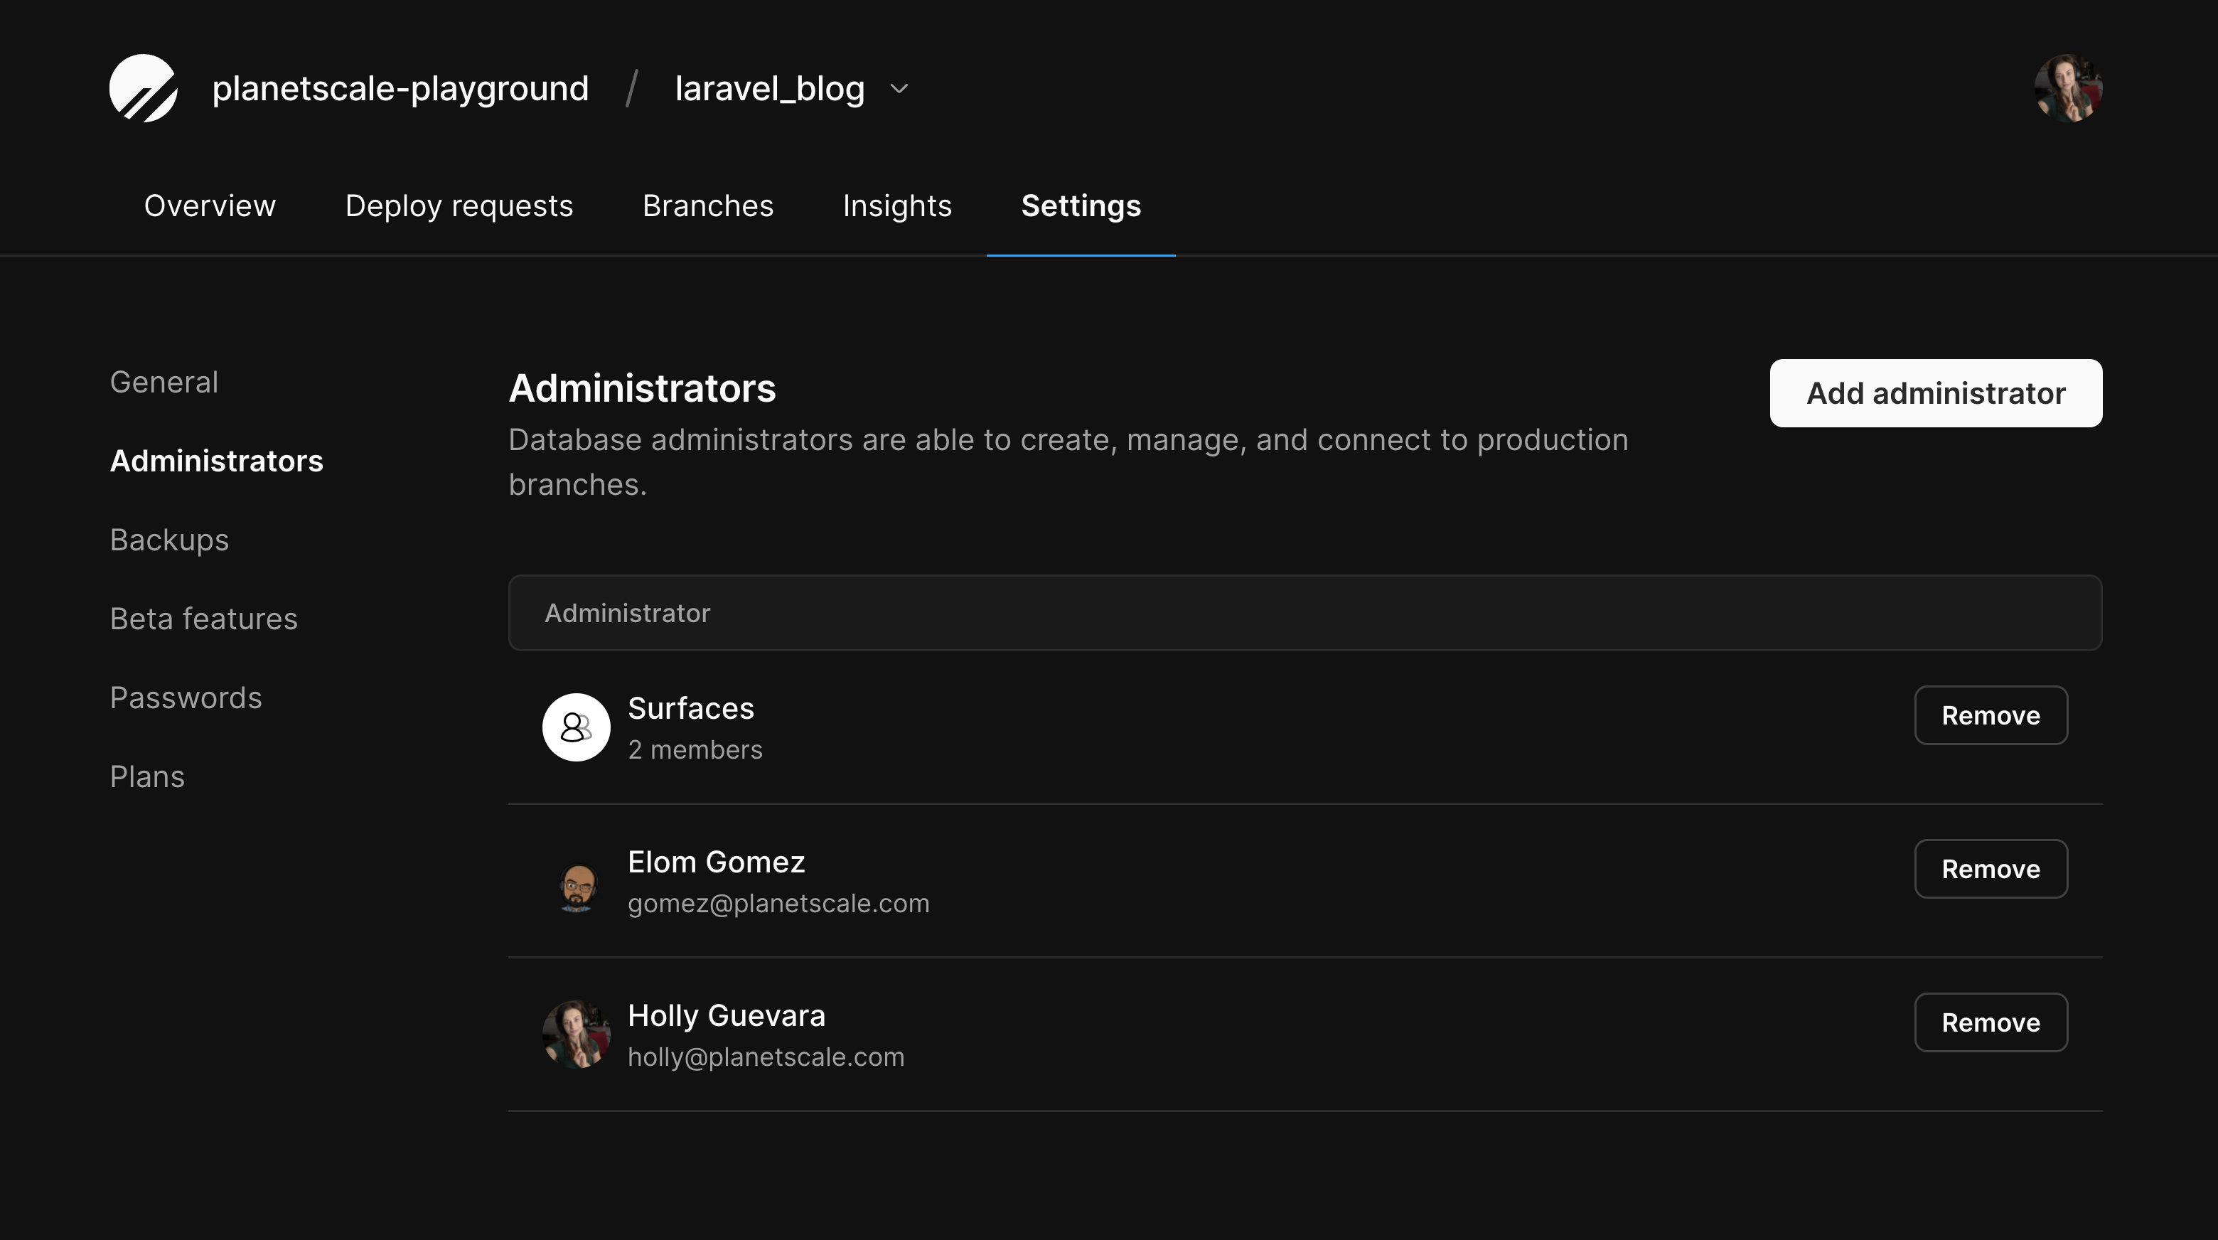
Task: Click the Surfaces team group icon
Action: pos(576,727)
